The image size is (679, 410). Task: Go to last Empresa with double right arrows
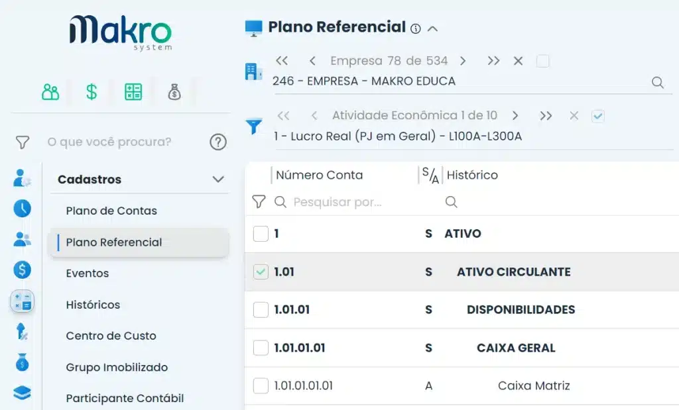coord(493,60)
